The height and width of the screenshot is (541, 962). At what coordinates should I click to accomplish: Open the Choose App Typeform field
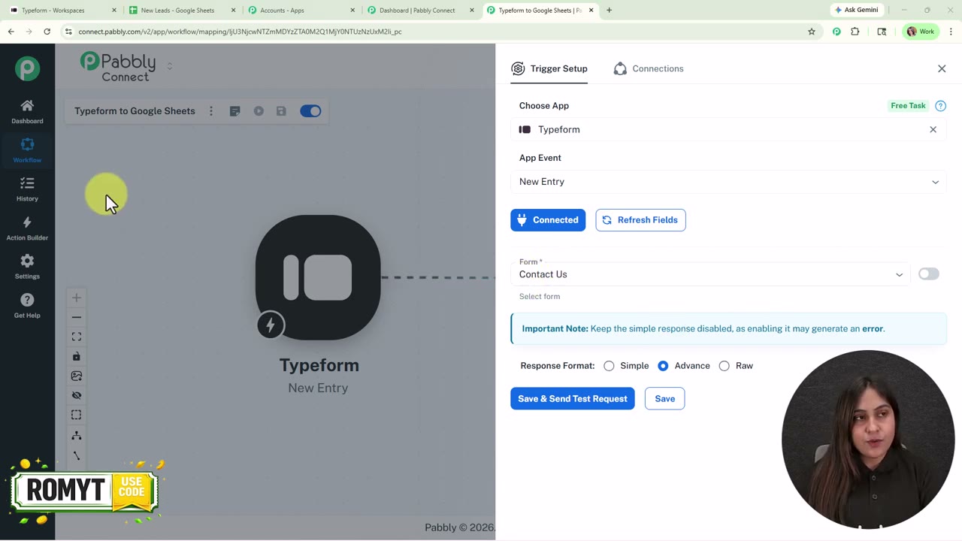click(x=728, y=129)
